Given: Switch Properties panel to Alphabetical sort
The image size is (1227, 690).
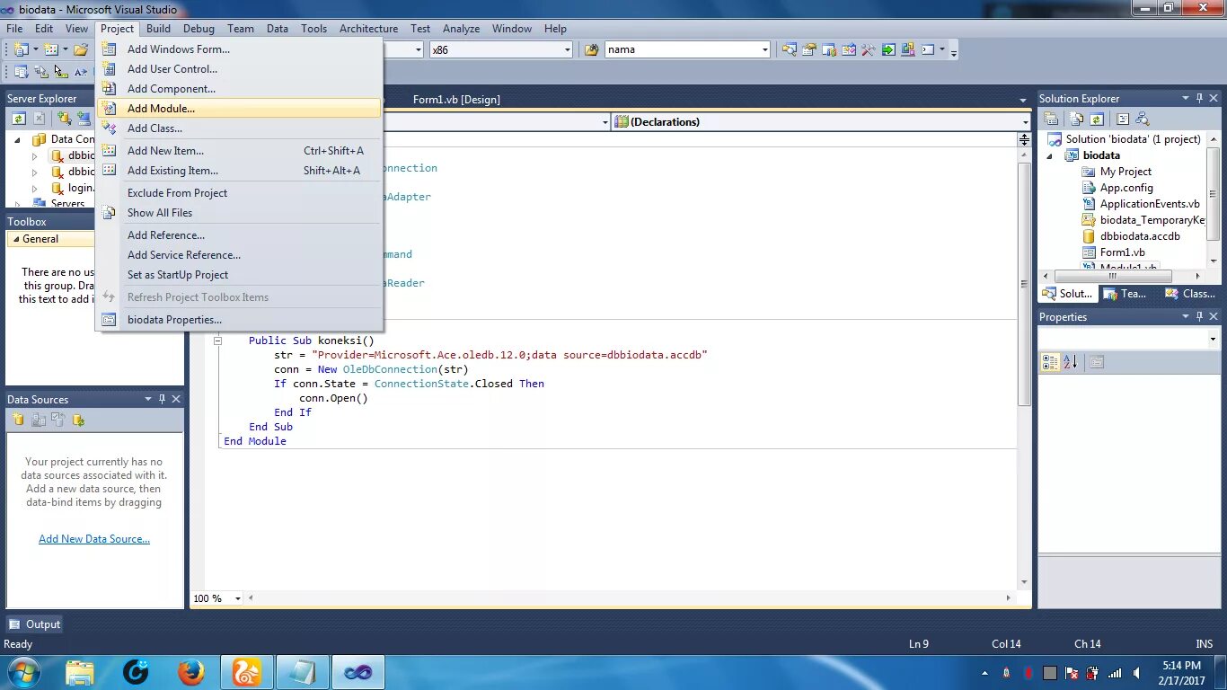Looking at the screenshot, I should tap(1071, 362).
